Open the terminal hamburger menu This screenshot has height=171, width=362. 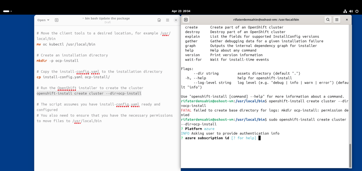[x=337, y=20]
